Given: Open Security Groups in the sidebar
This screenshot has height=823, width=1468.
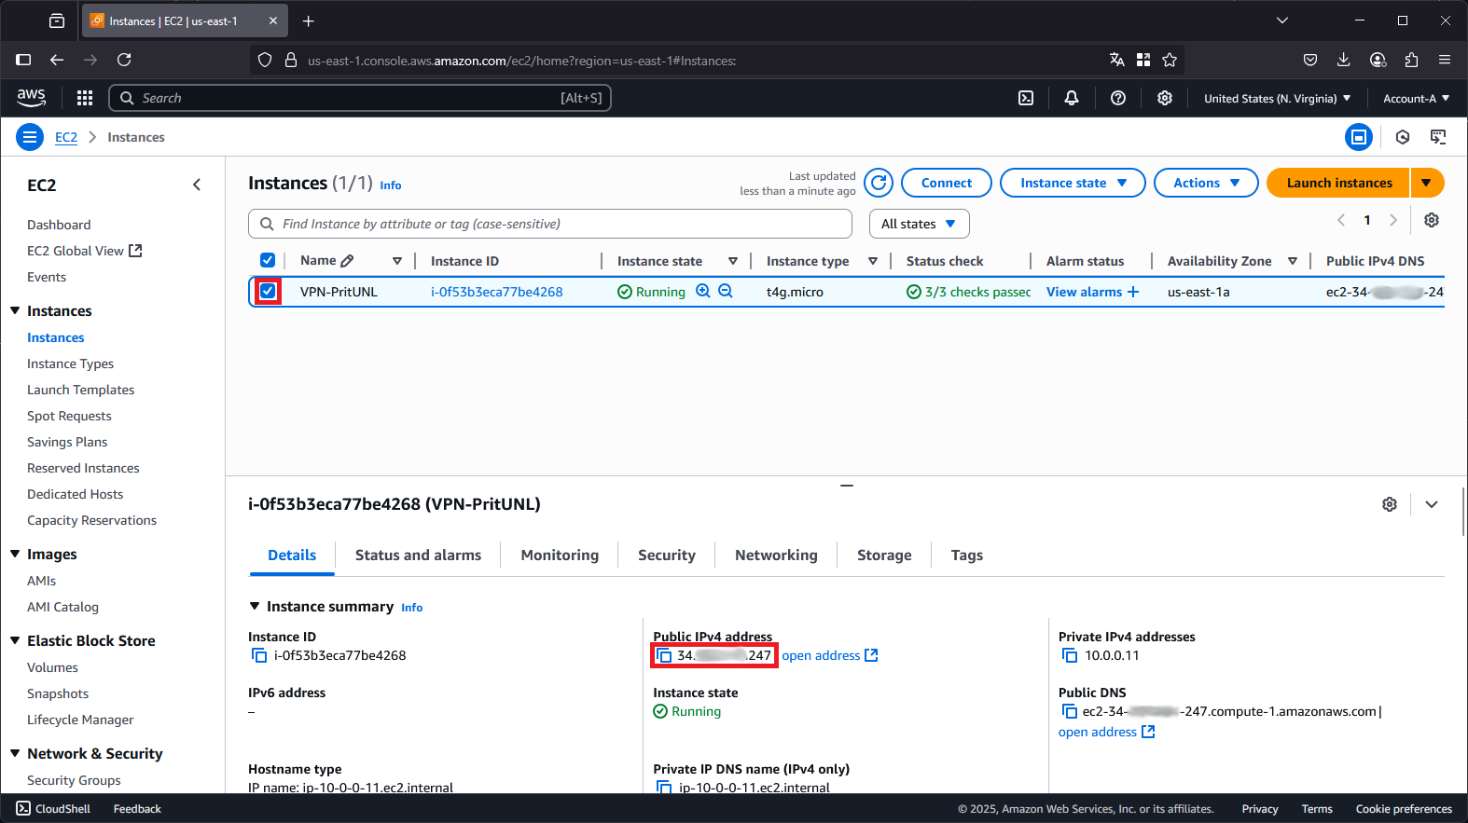Looking at the screenshot, I should click(x=74, y=780).
